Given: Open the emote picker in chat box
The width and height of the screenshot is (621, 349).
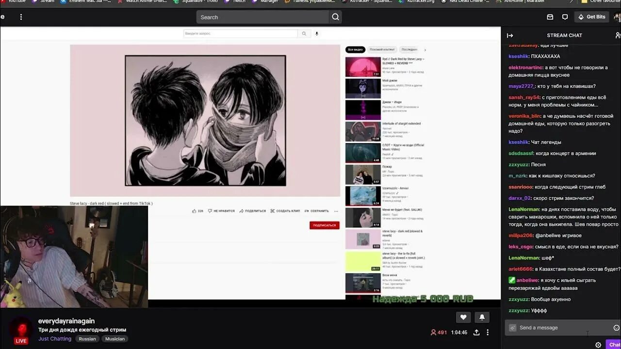Looking at the screenshot, I should (x=616, y=328).
